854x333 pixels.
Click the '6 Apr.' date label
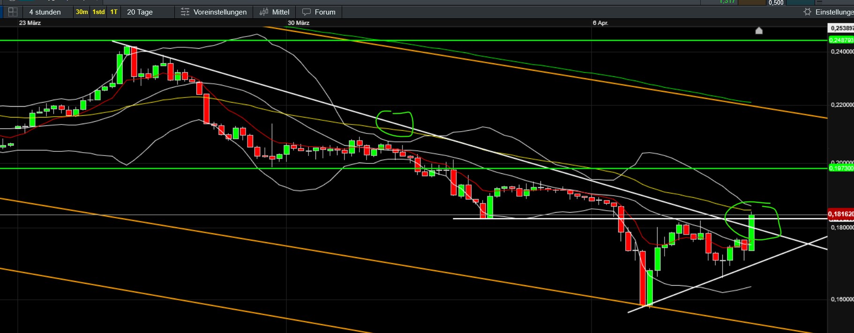tap(600, 23)
